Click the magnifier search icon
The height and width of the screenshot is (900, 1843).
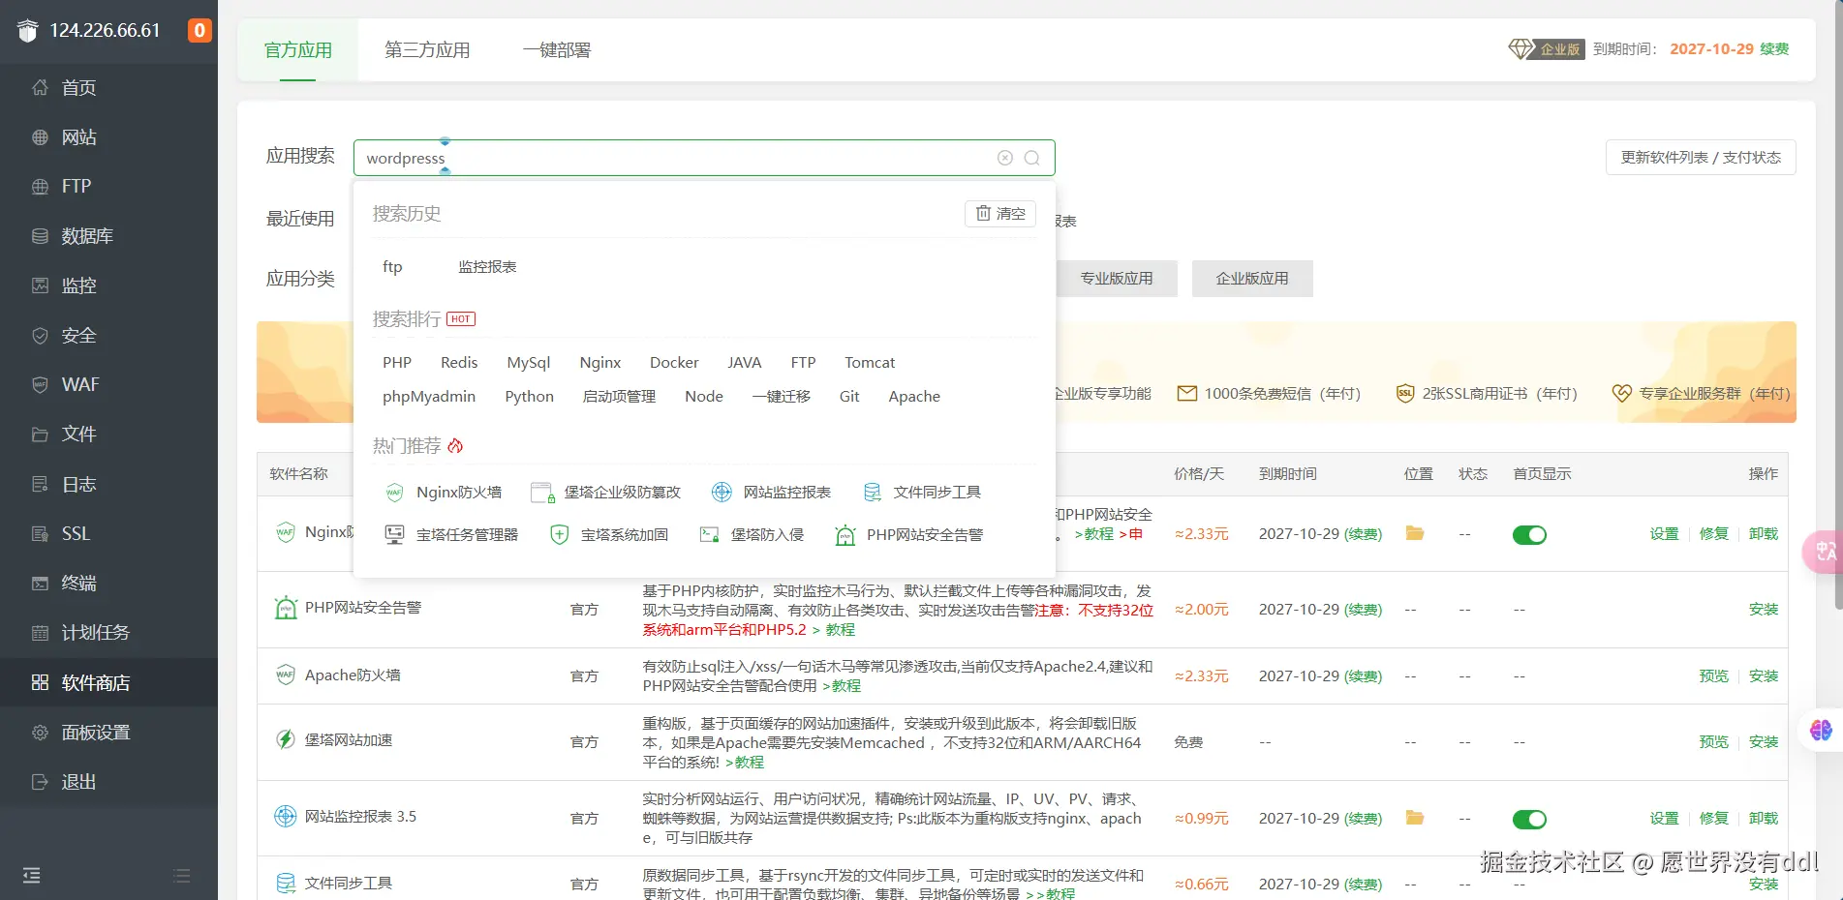[x=1032, y=158]
